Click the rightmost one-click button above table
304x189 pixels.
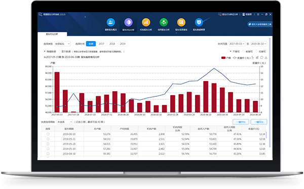259,122
